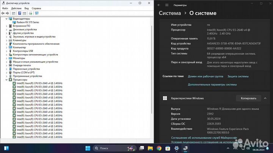Click the volume icon in system tray

(x=248, y=148)
